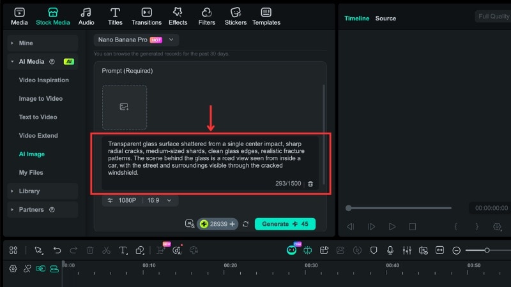Open preview settings gear icon

click(497, 226)
